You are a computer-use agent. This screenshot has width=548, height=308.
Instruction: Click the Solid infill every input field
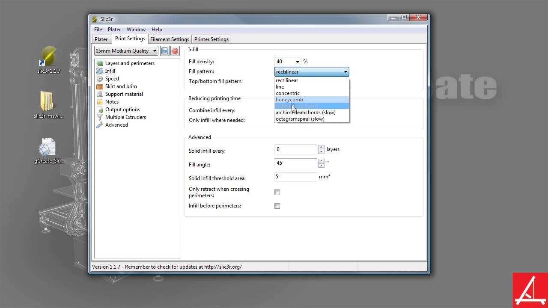(x=296, y=149)
